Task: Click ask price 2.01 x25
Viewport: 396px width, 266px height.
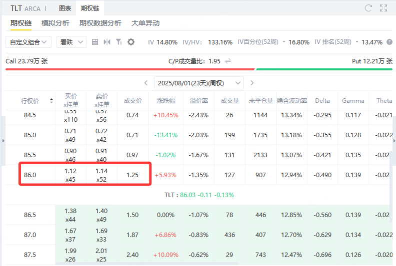Action: (x=101, y=255)
